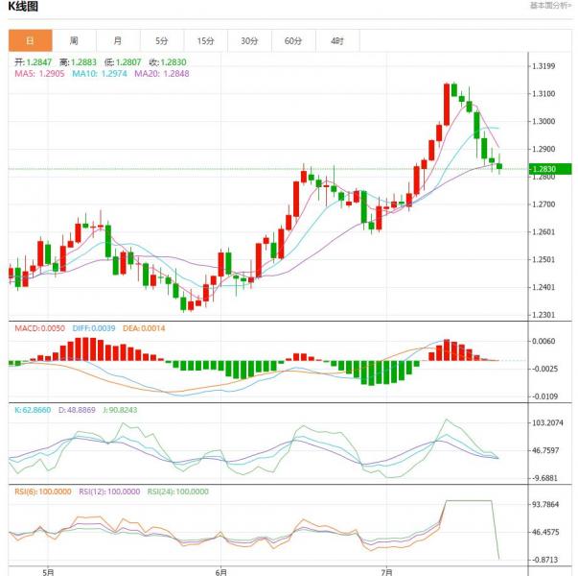Click the 1.2900 price axis label
The width and height of the screenshot is (578, 576).
point(544,149)
